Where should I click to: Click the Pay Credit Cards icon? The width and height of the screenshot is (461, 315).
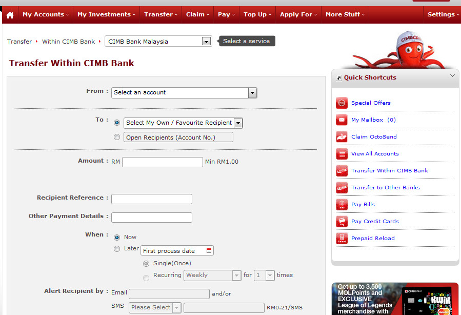(342, 222)
